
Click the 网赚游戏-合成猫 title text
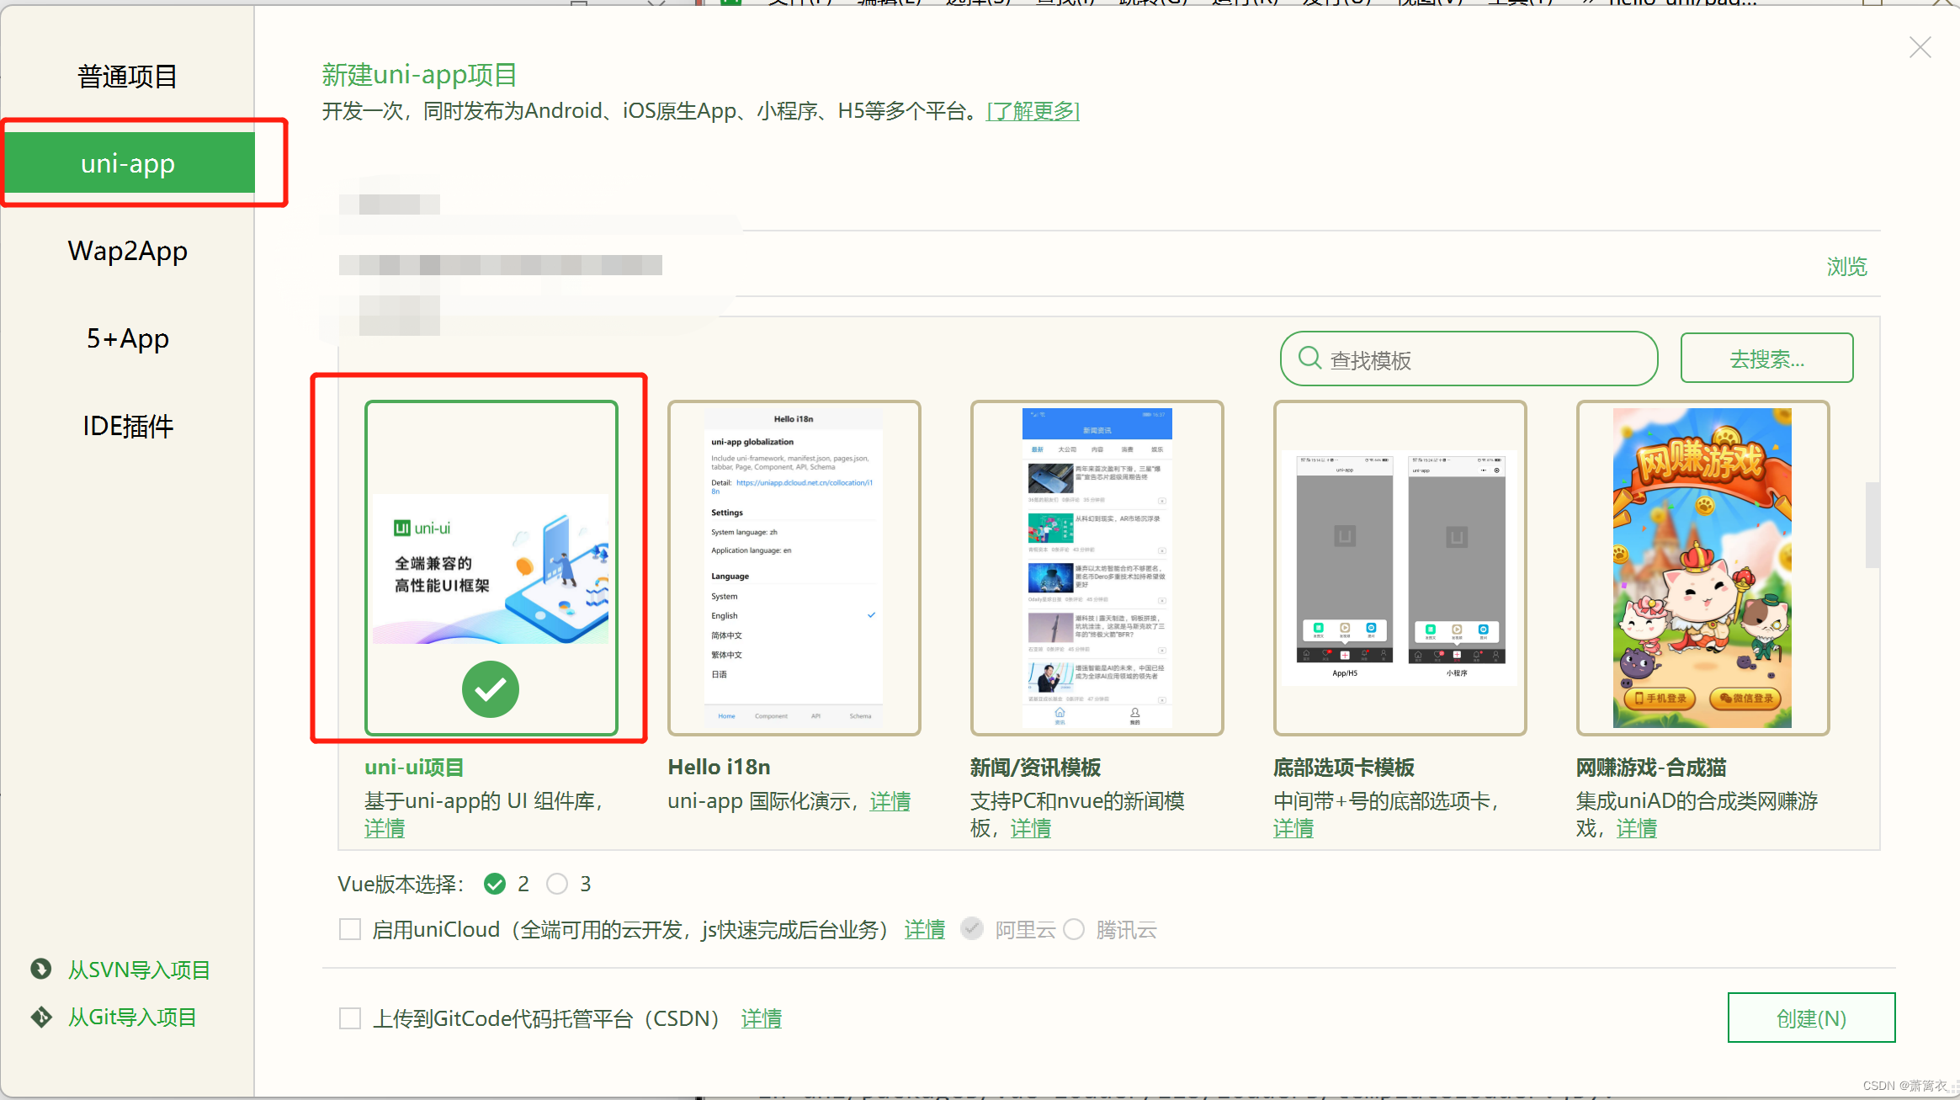coord(1651,767)
